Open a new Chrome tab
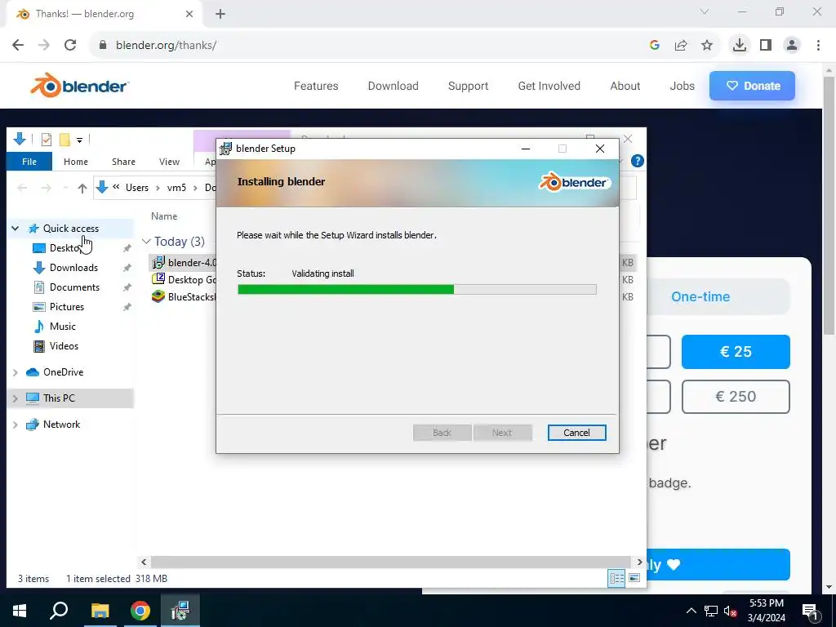 click(x=220, y=14)
